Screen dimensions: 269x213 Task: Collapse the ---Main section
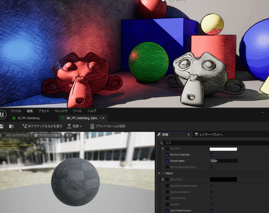pos(159,173)
